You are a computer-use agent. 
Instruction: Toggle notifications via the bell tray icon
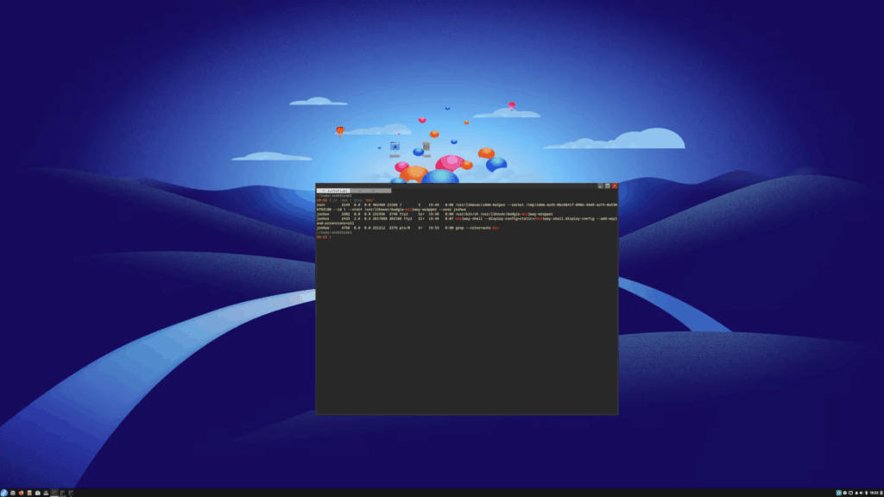[856, 492]
